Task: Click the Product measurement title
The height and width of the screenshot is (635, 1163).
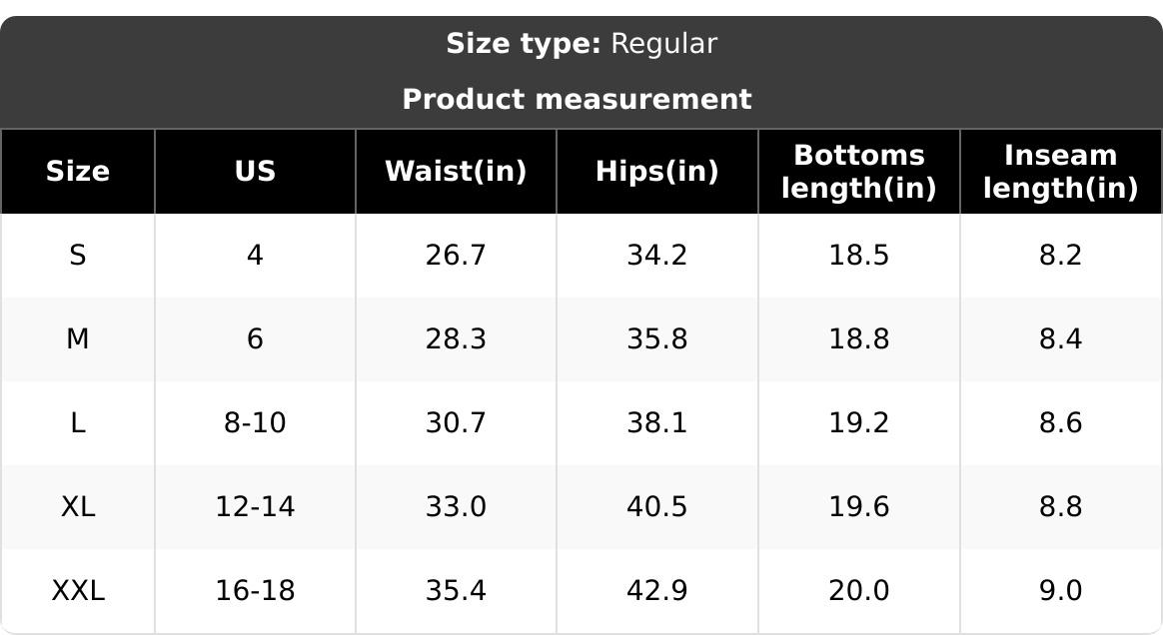Action: [577, 100]
